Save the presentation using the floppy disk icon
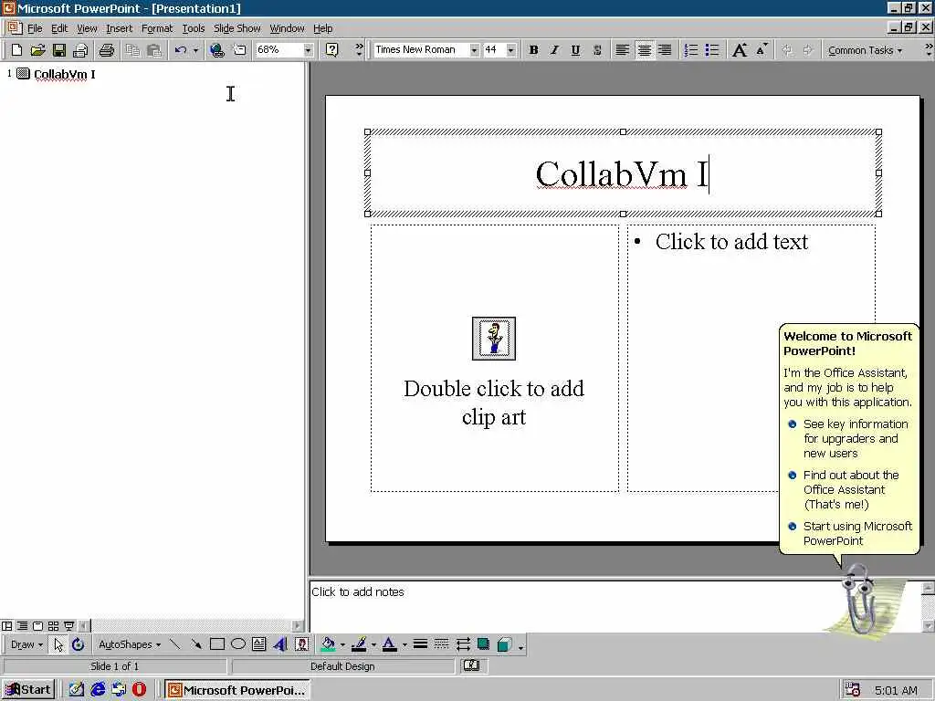This screenshot has height=701, width=935. point(58,50)
